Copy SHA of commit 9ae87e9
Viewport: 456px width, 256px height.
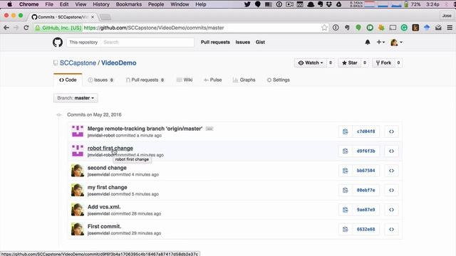(345, 210)
